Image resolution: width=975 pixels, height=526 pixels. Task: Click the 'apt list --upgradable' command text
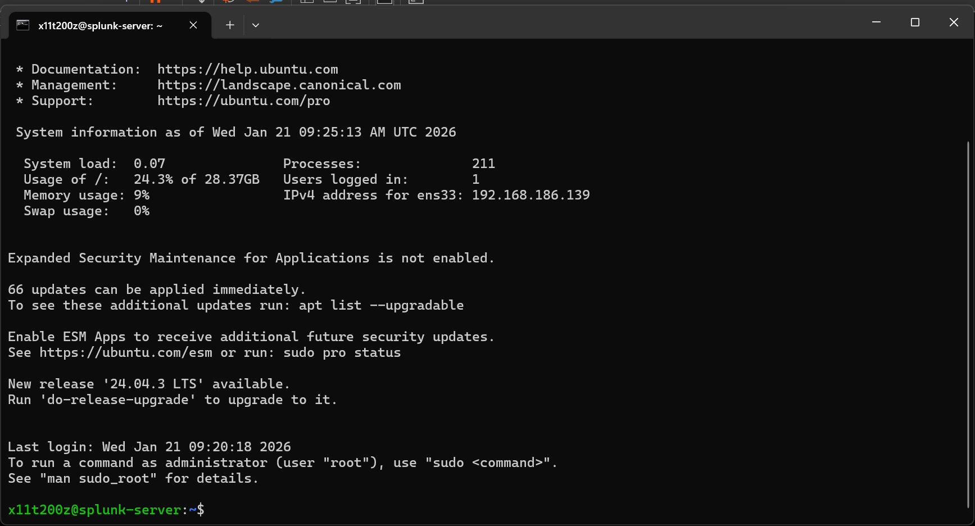click(x=381, y=305)
